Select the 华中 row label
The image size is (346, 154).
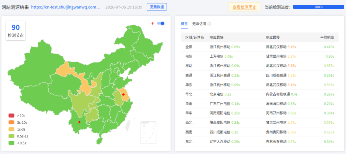(x=189, y=113)
